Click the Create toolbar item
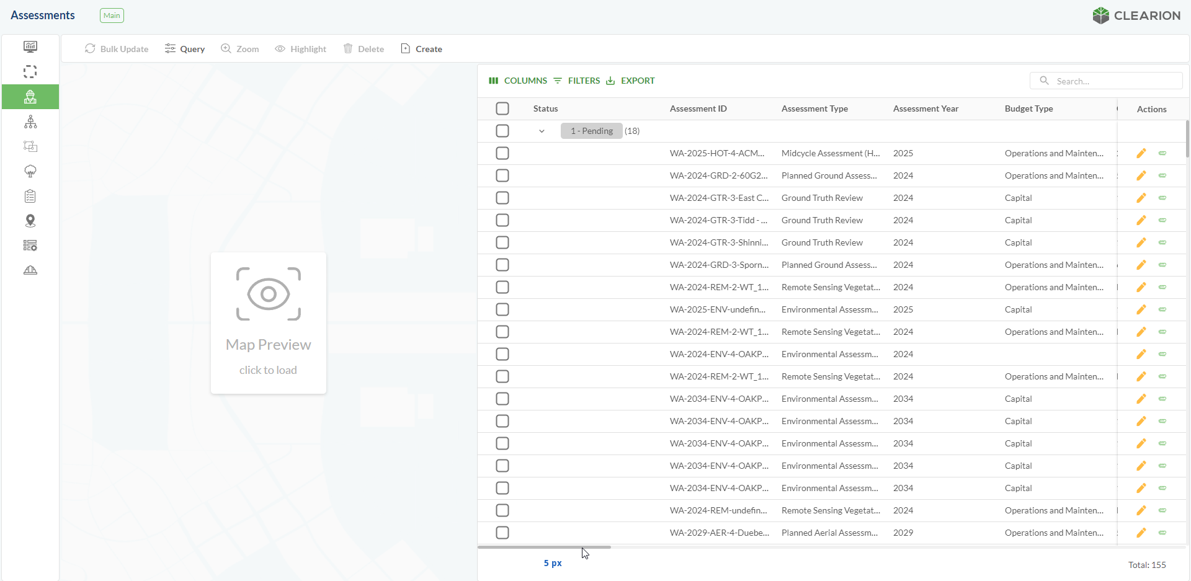This screenshot has height=581, width=1191. [421, 49]
